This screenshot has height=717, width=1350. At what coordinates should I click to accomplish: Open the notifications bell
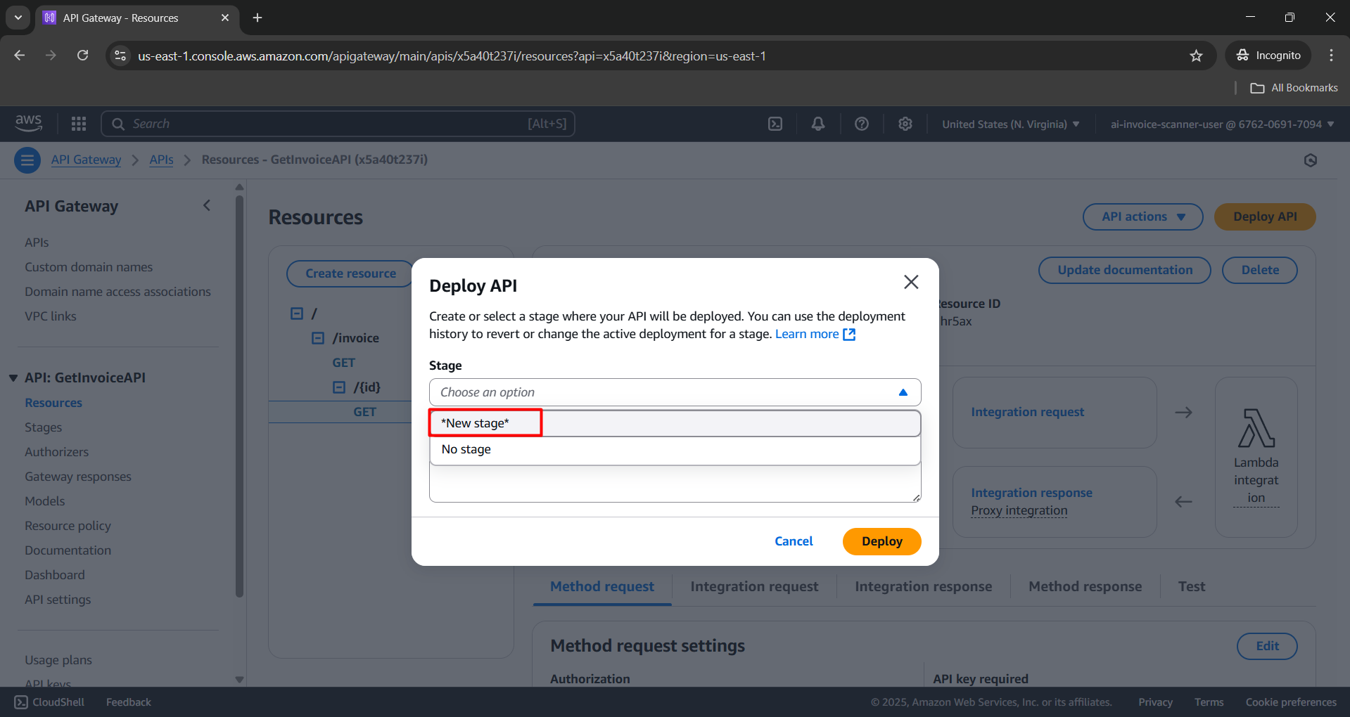(x=818, y=124)
